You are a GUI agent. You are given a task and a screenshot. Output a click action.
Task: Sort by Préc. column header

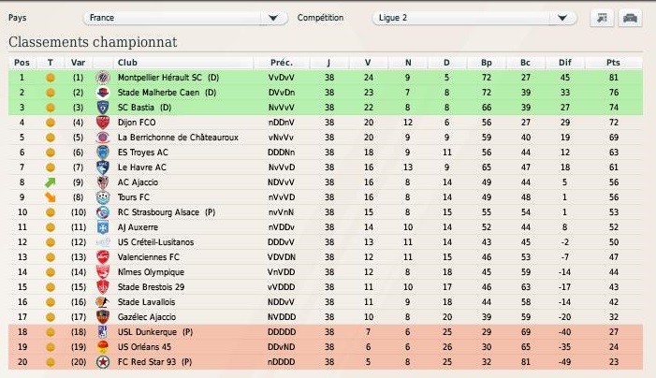[x=282, y=63]
